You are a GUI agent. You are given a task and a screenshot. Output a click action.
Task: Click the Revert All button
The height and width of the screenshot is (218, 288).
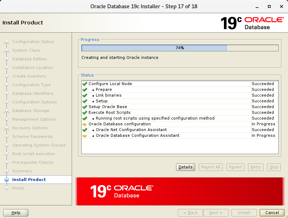211,167
